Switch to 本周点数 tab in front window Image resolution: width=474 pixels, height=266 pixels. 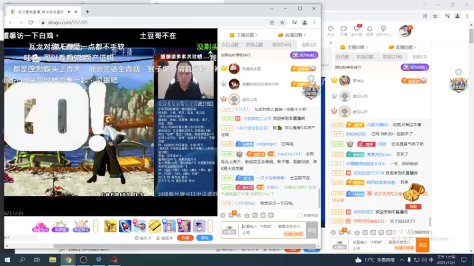pos(254,45)
